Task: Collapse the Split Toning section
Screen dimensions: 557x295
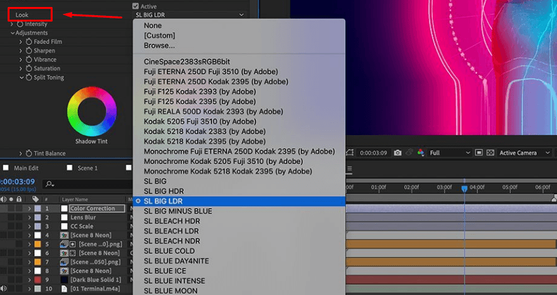Action: [x=22, y=77]
